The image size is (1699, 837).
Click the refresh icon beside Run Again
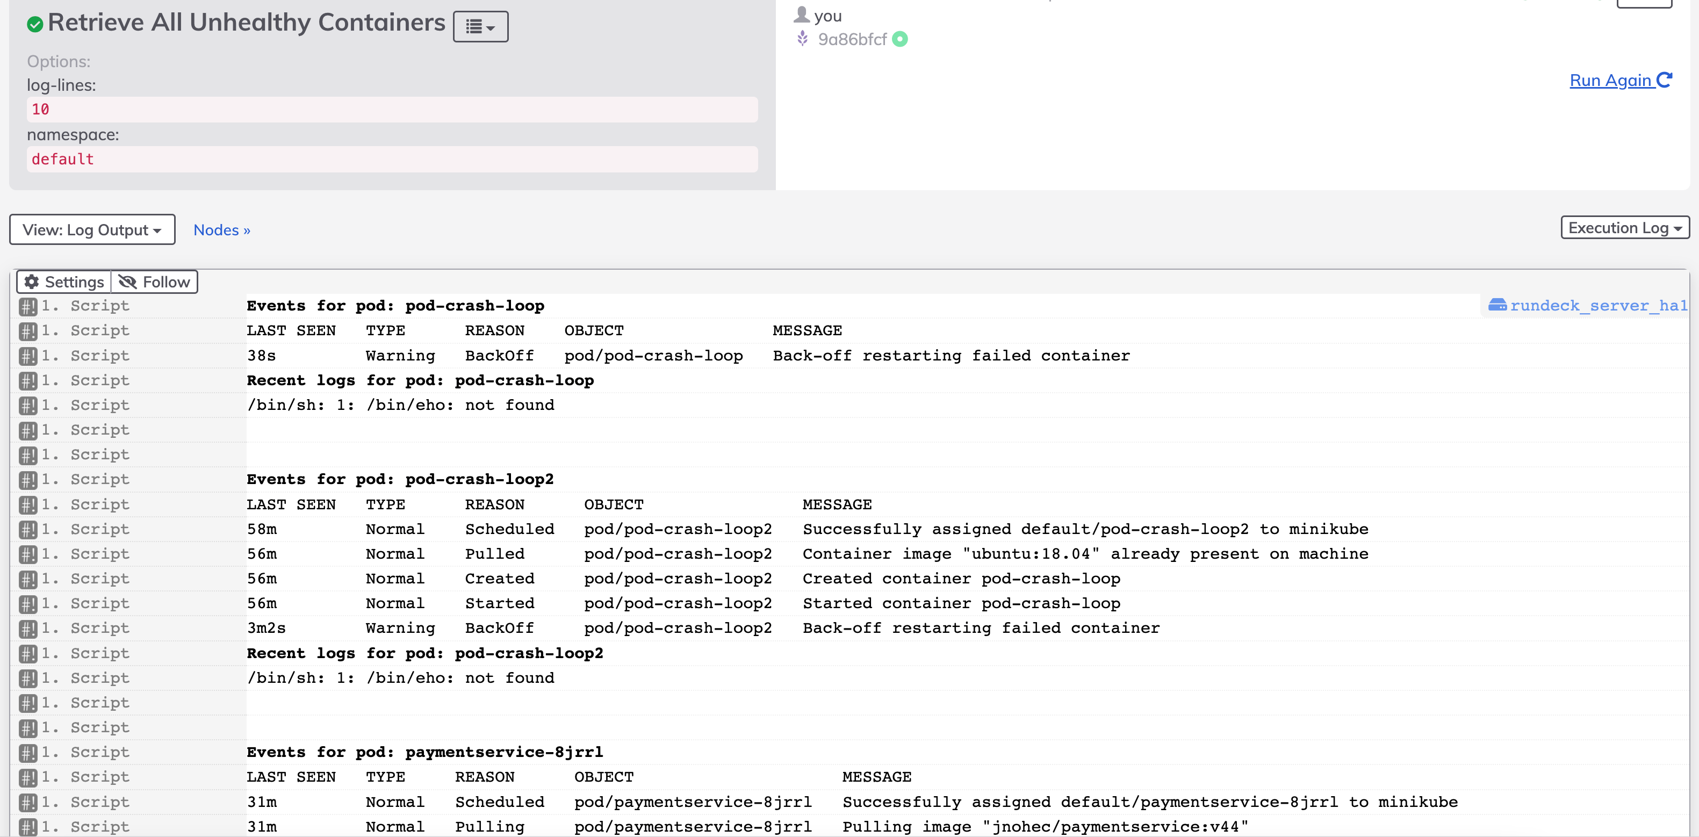coord(1665,80)
